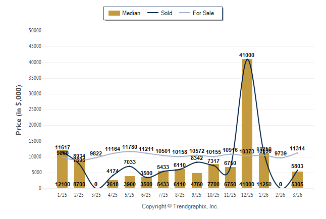Toggle the Median series legend label
Image resolution: width=326 pixels, height=219 pixels.
coord(131,13)
